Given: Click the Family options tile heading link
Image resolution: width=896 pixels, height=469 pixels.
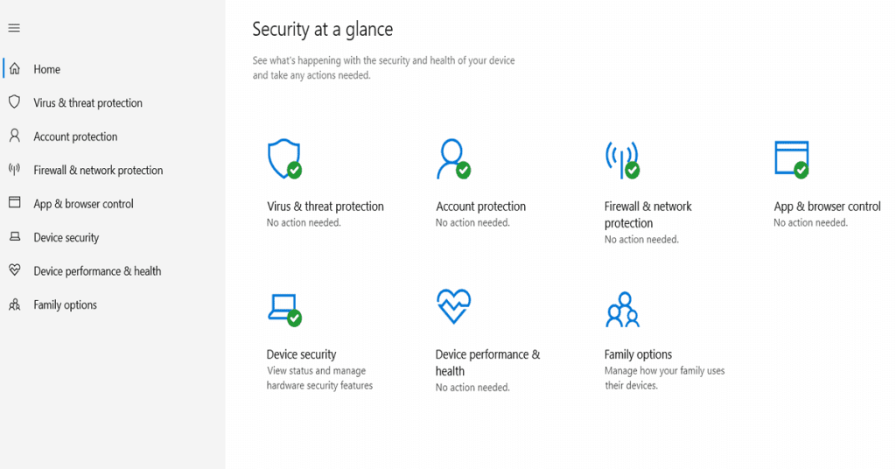Looking at the screenshot, I should [x=638, y=354].
